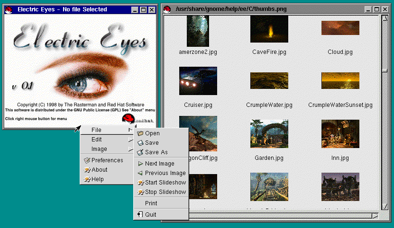Select About in the context menu
This screenshot has height=228, width=394.
coord(107,170)
